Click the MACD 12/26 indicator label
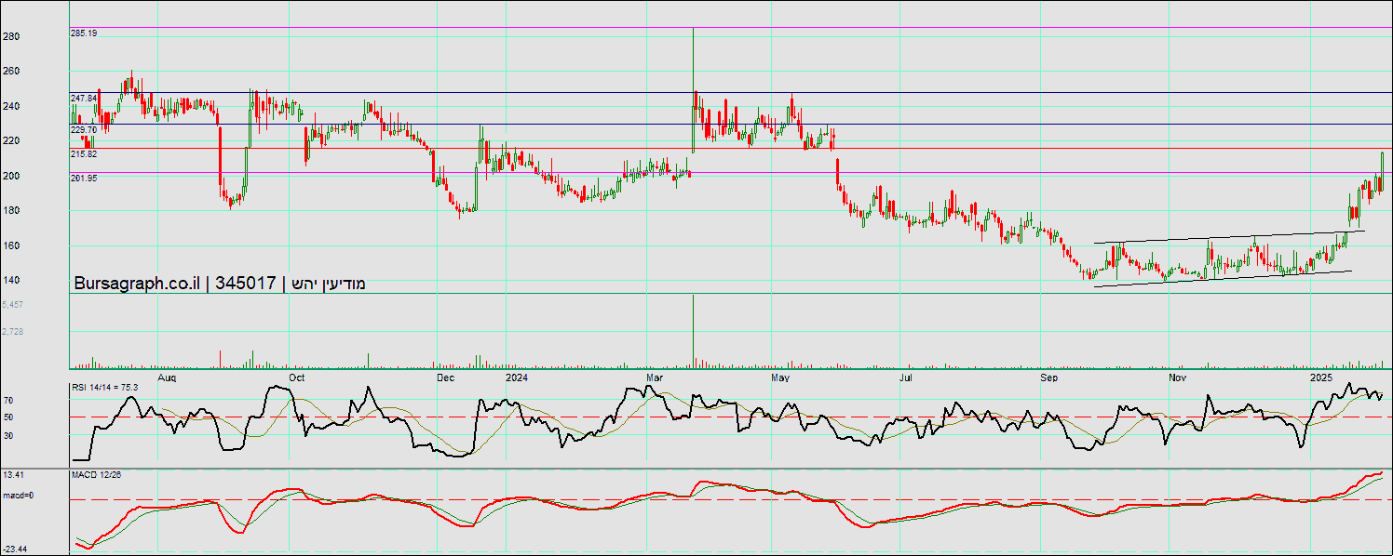 (96, 475)
